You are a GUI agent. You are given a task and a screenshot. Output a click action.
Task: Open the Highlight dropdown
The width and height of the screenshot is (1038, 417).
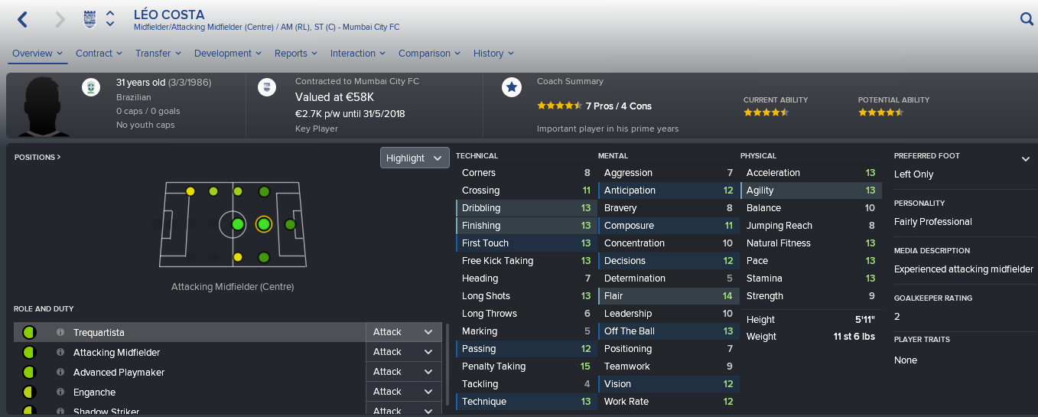[x=415, y=158]
